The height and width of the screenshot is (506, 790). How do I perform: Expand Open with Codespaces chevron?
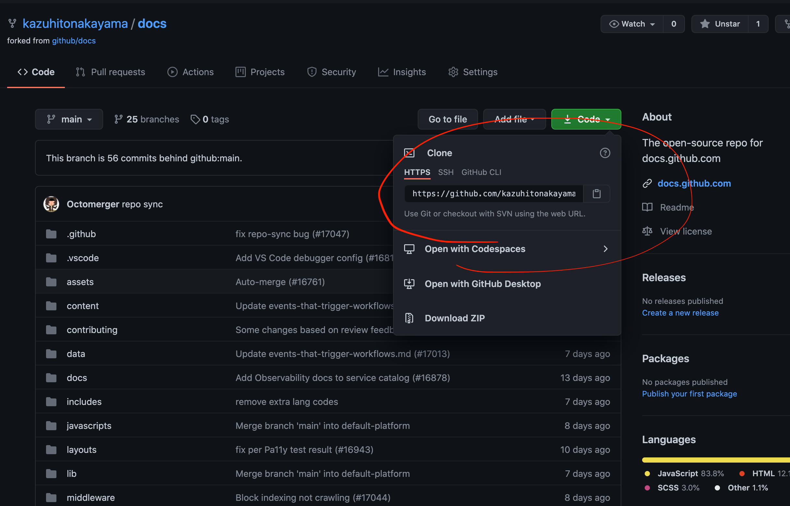click(605, 249)
